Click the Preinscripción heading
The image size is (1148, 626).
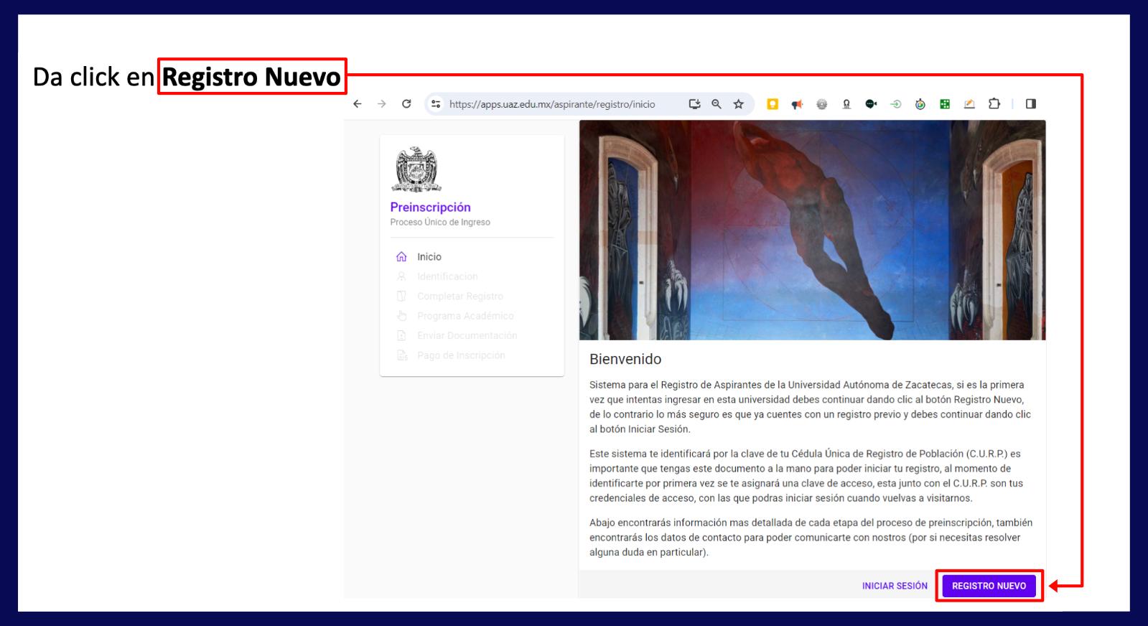pyautogui.click(x=430, y=207)
